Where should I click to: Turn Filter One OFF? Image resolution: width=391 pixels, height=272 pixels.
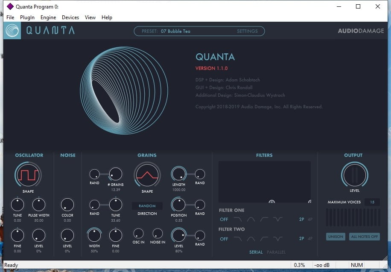pyautogui.click(x=224, y=220)
